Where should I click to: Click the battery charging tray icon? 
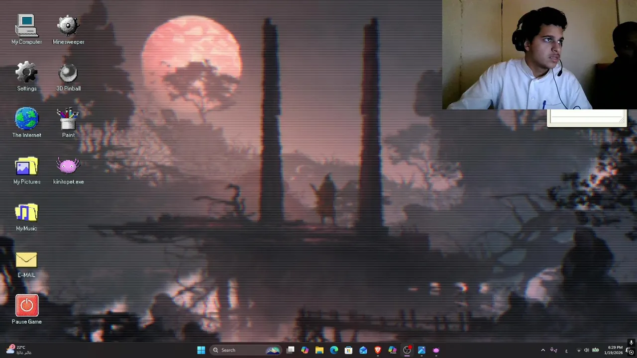click(595, 351)
